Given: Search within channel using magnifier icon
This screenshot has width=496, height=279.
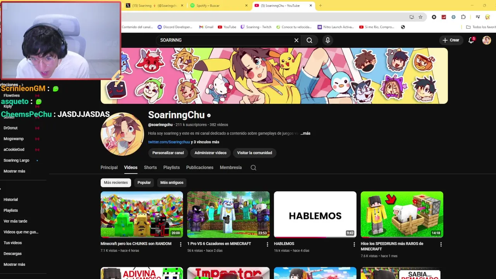Looking at the screenshot, I should [x=253, y=167].
